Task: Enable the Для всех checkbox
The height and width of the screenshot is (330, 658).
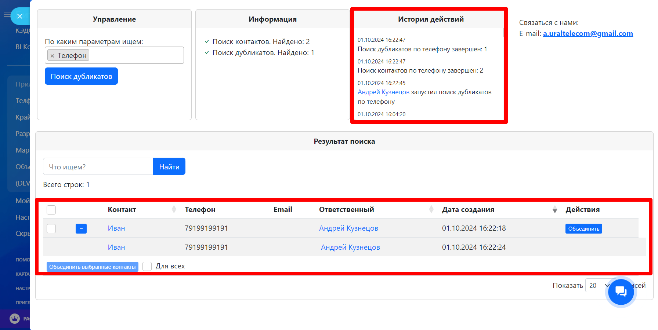Action: 147,266
